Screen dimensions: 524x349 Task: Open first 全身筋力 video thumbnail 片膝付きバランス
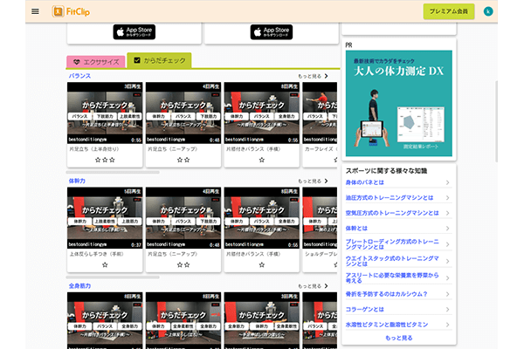tap(105, 320)
